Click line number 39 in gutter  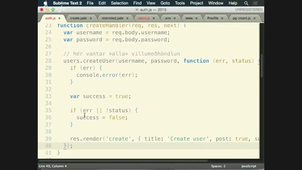(48, 139)
